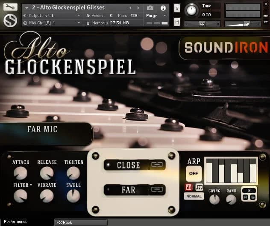The image size is (270, 226).
Task: Select the red velocity bars arp icon
Action: pyautogui.click(x=189, y=187)
